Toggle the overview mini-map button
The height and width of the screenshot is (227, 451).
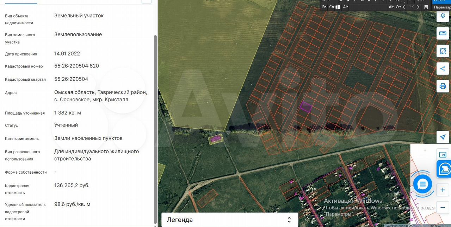pos(443,155)
